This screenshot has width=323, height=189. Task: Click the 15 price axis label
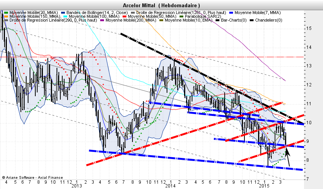coord(309,28)
